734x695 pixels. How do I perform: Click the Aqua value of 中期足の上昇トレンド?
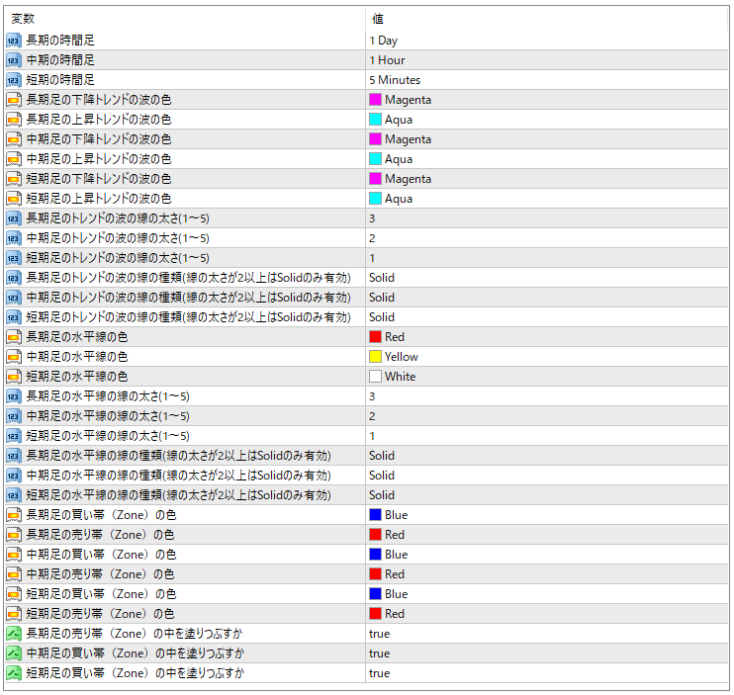pyautogui.click(x=399, y=159)
